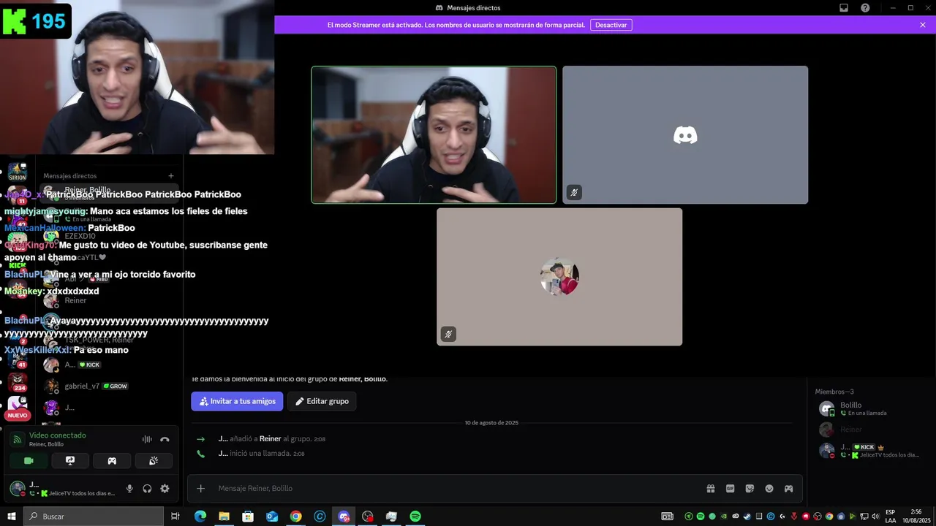
Task: Launch Microsoft Edge from the taskbar
Action: [x=200, y=517]
